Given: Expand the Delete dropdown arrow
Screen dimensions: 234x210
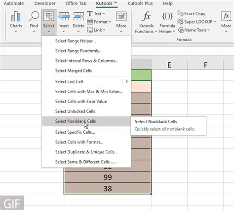Looking at the screenshot, I should [x=78, y=31].
